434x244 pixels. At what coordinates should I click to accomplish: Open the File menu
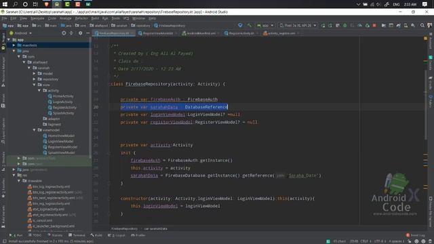tap(5, 18)
